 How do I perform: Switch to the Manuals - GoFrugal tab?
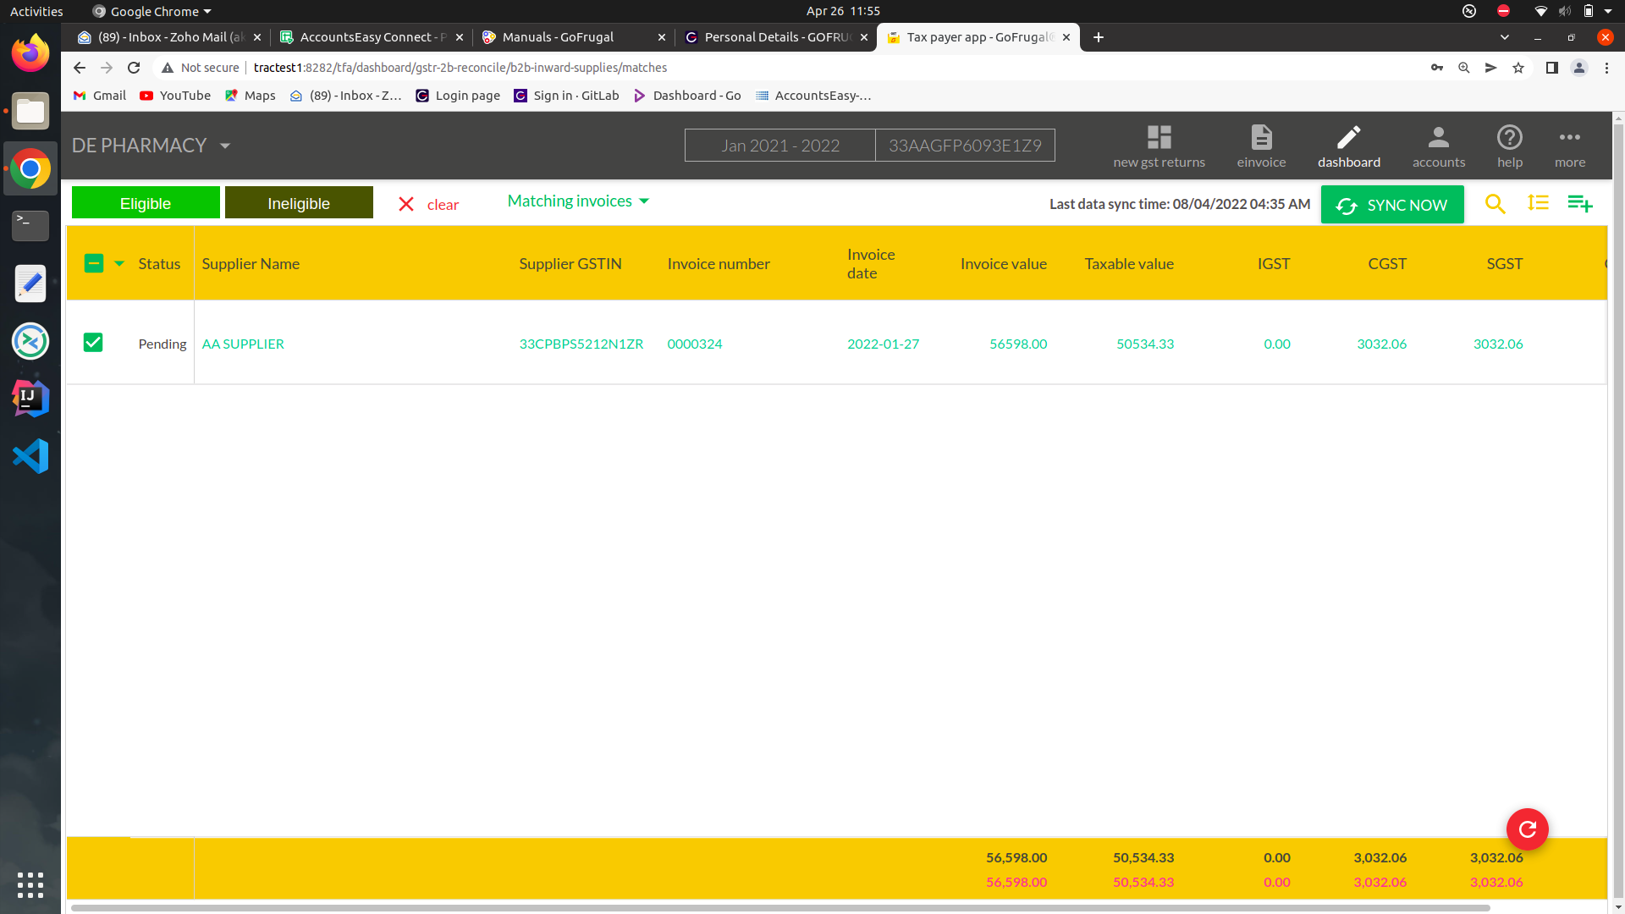559,37
